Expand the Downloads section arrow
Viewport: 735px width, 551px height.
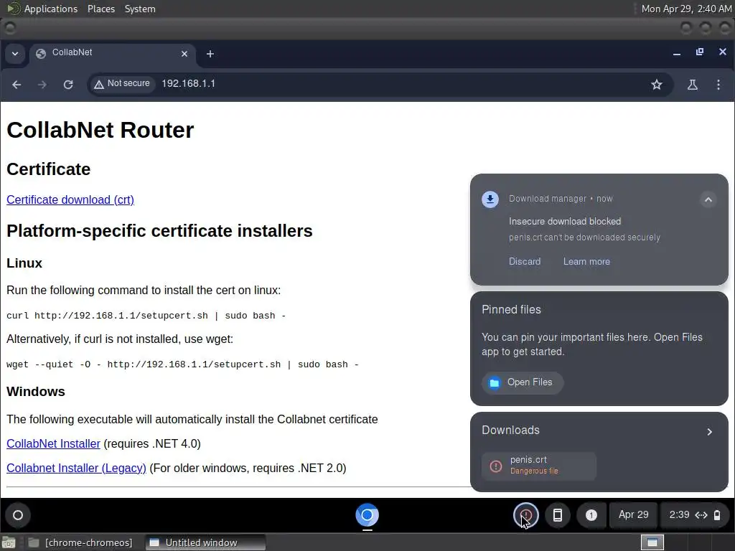tap(710, 431)
